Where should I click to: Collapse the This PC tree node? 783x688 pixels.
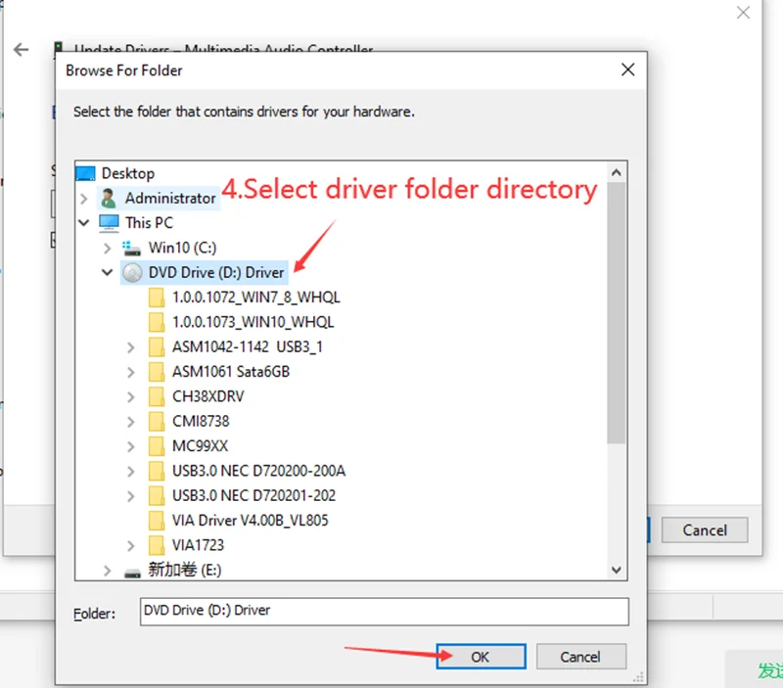coord(84,223)
